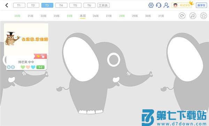Switch to the T2 tab
The height and width of the screenshot is (126, 209).
[33, 5]
